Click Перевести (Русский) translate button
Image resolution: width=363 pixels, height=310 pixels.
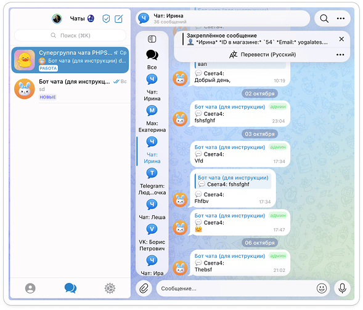[x=263, y=55]
